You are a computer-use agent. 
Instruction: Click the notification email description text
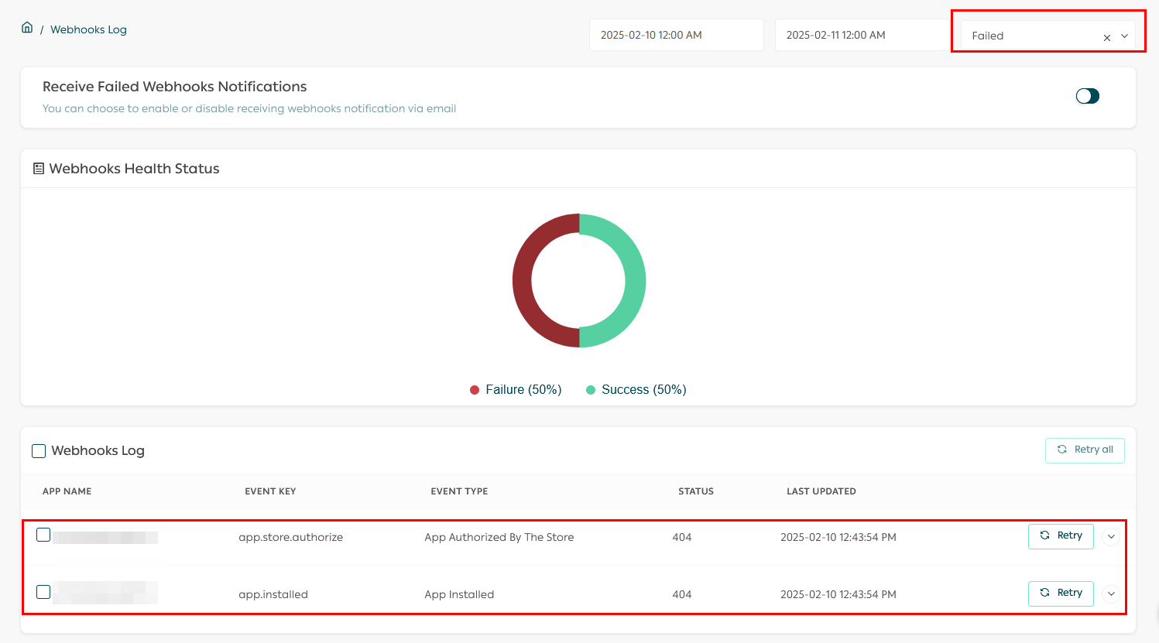(249, 109)
